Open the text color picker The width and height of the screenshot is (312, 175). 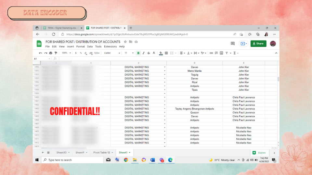point(154,53)
